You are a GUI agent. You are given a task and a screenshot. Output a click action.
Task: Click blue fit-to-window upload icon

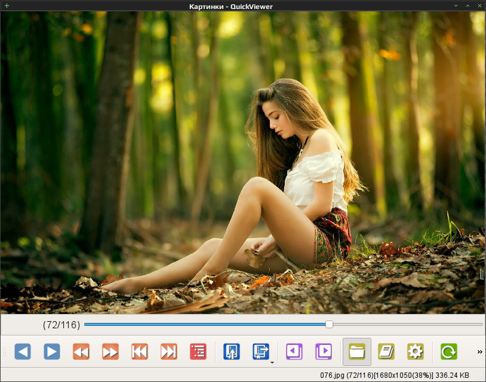point(232,352)
